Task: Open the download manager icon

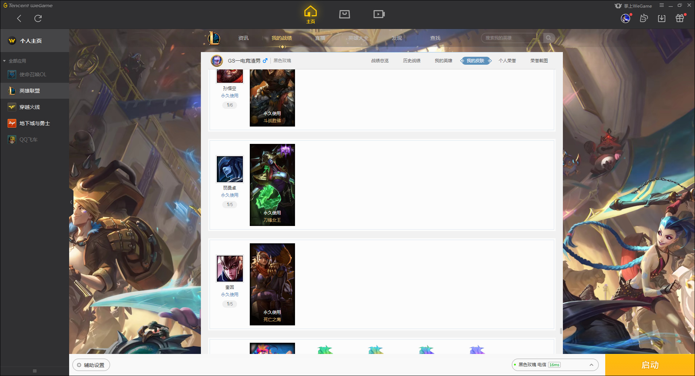Action: click(x=662, y=18)
